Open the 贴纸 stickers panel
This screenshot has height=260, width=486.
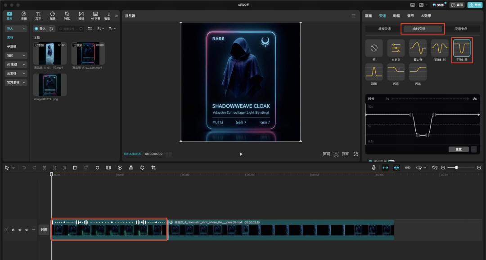click(53, 15)
